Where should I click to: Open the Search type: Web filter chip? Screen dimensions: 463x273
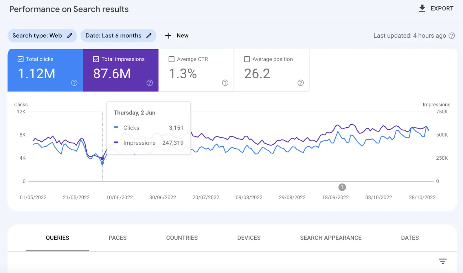pyautogui.click(x=37, y=36)
